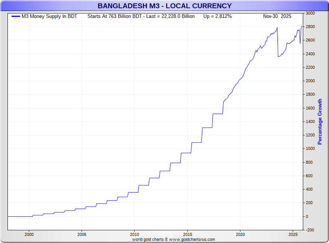This screenshot has width=329, height=243.
Task: Click the 2000 y-axis value label
Action: [x=310, y=81]
